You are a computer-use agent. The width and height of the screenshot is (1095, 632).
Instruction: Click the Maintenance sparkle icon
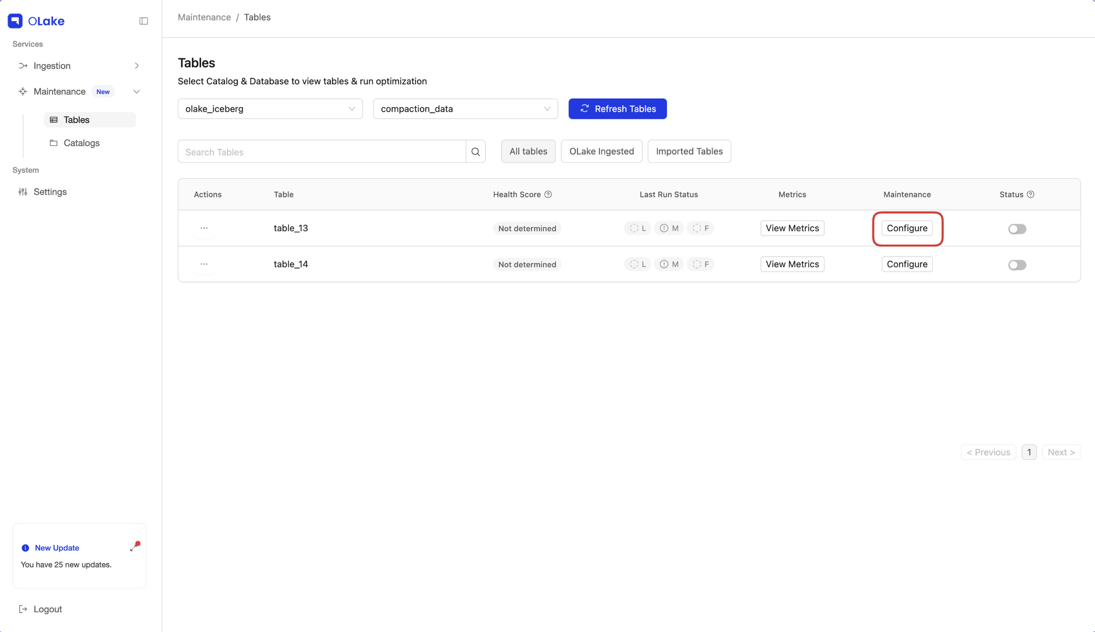coord(23,91)
